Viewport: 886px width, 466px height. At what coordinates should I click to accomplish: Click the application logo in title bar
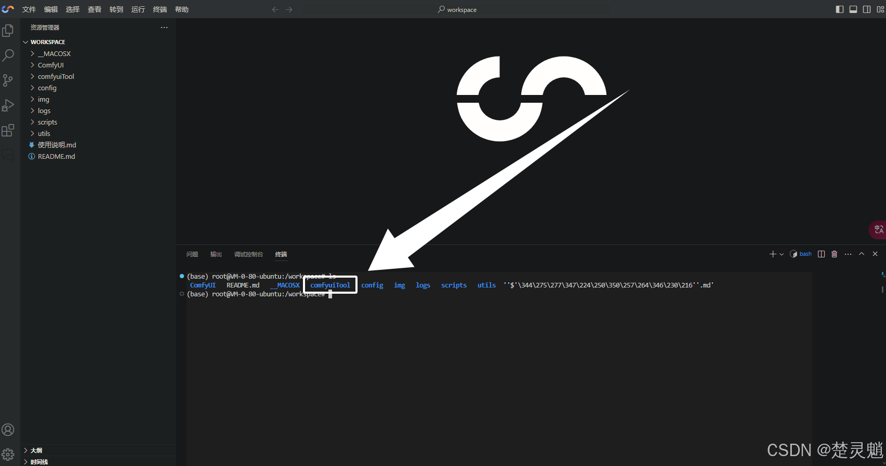point(8,9)
